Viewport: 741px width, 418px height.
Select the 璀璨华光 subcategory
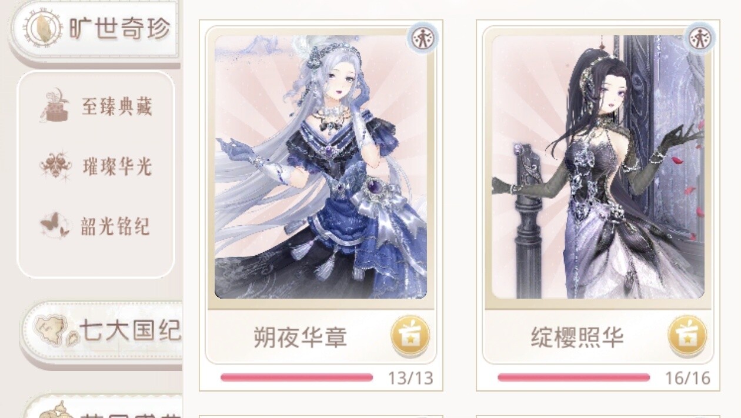96,166
